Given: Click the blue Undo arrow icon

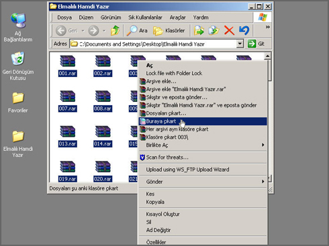Looking at the screenshot, I should tap(244, 31).
